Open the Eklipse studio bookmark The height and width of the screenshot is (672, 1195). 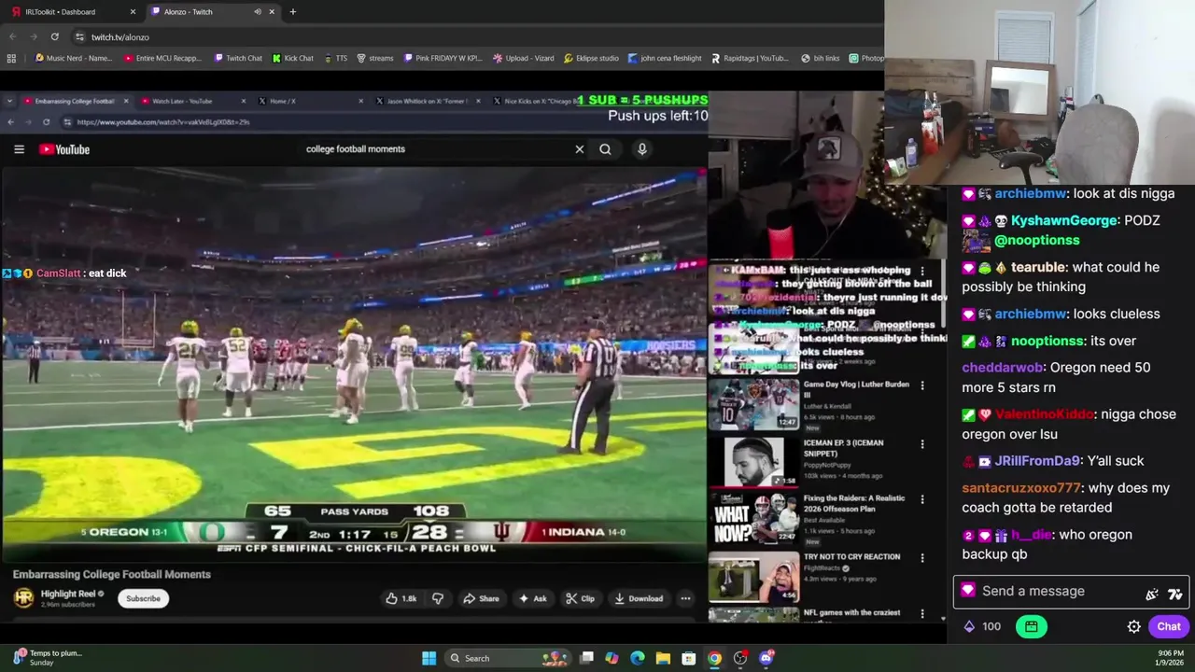click(x=591, y=58)
